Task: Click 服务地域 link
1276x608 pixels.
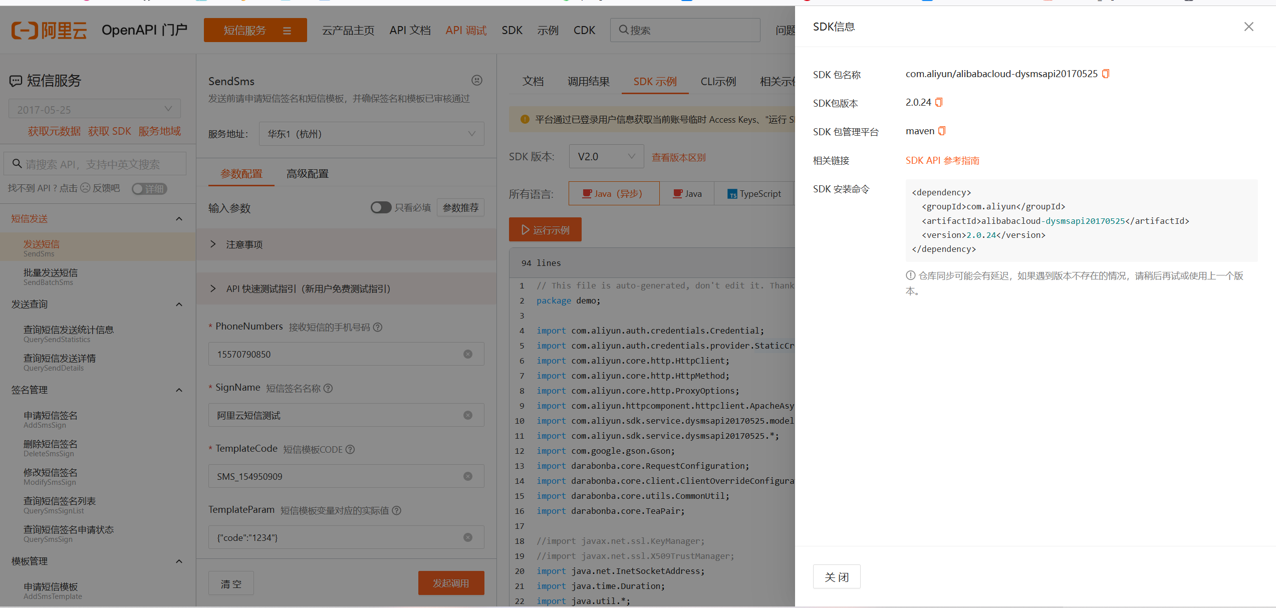Action: click(x=159, y=131)
